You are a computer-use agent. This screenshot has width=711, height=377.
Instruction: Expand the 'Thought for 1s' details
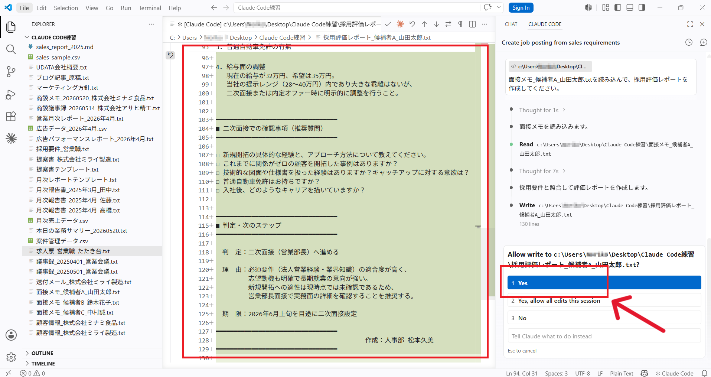(542, 110)
